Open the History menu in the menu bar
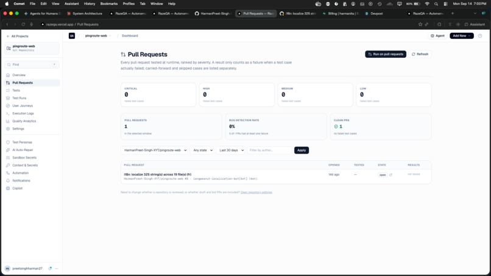 pos(89,4)
